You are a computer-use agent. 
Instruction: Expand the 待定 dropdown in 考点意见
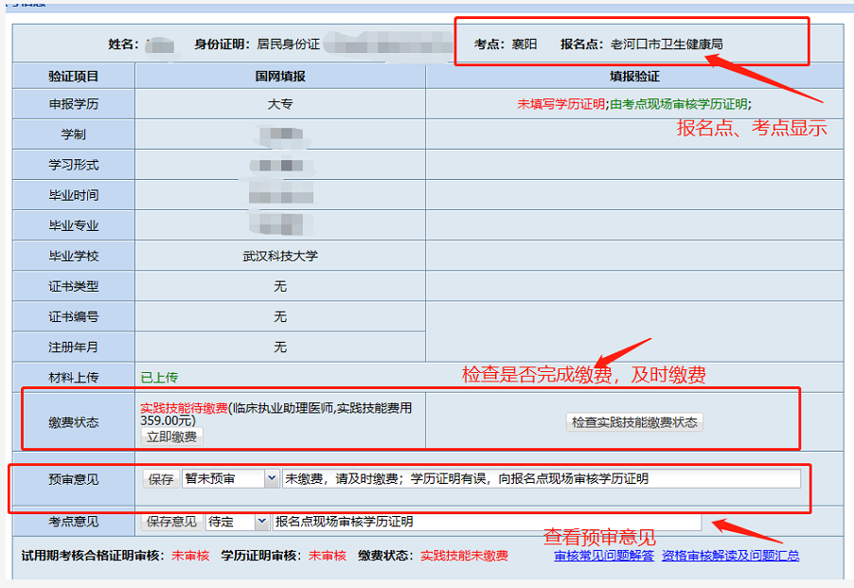click(x=238, y=522)
